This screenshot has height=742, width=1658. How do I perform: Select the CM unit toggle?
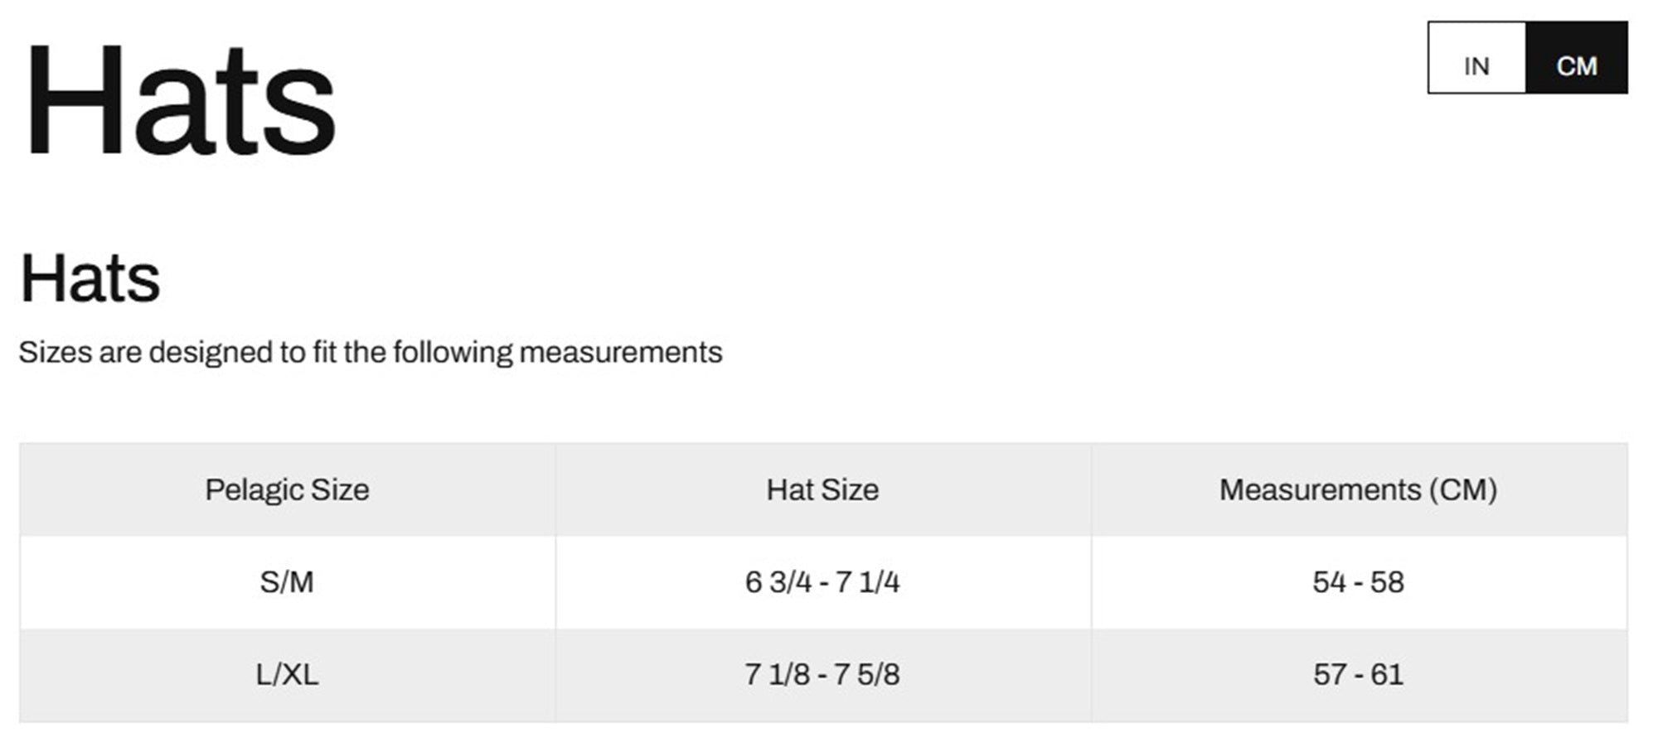pos(1577,58)
